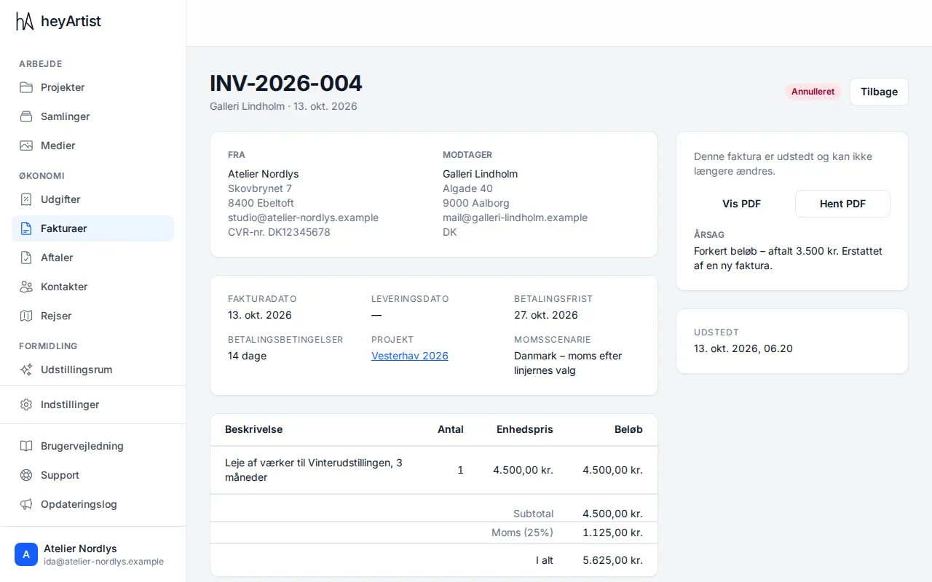Click the Indstillinger gear icon
Viewport: 932px width, 582px height.
(26, 404)
